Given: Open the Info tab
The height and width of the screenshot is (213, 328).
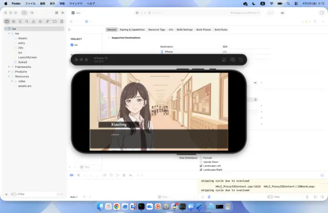Looking at the screenshot, I should pos(171,30).
